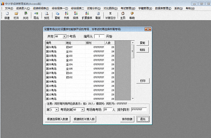Image resolution: width=211 pixels, height=138 pixels.
Task: Select the 第10考场 row
Action: click(x=80, y=86)
